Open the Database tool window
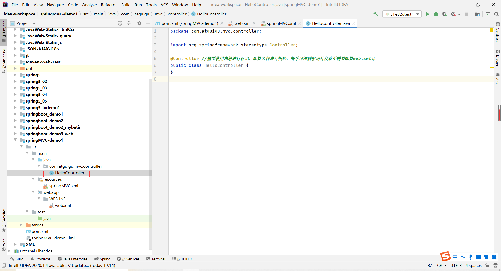Screen dimensions: 501x271 point(498,33)
